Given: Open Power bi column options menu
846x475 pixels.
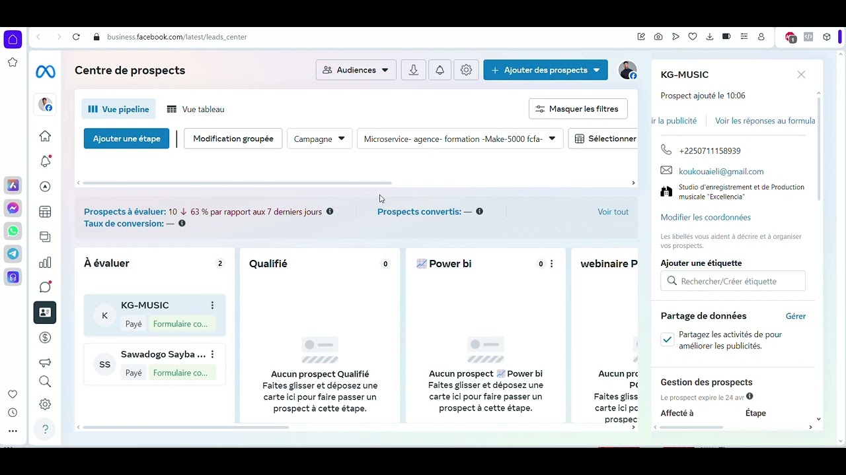Looking at the screenshot, I should (552, 264).
